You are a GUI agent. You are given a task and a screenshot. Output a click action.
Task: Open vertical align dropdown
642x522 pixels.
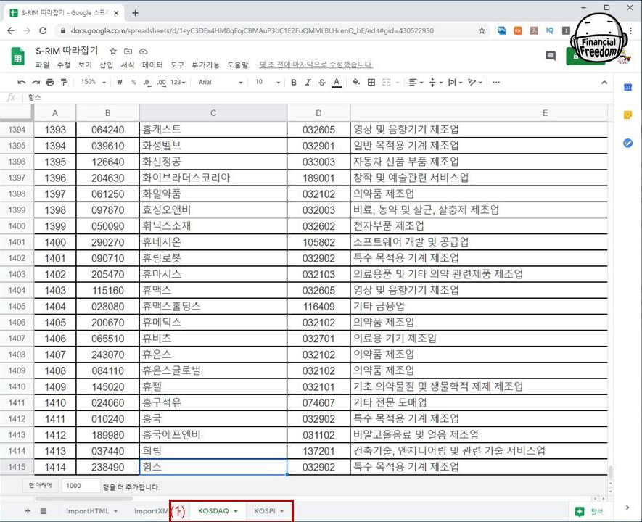pyautogui.click(x=436, y=82)
